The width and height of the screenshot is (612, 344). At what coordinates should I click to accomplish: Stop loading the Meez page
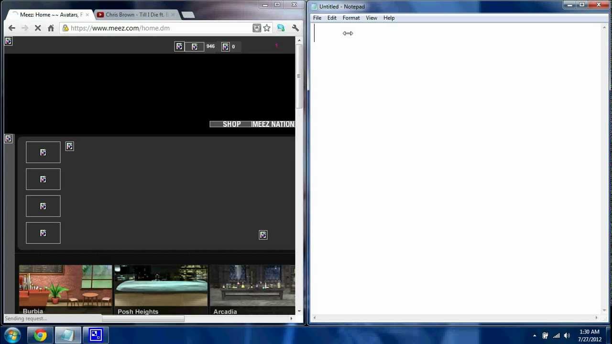pyautogui.click(x=38, y=28)
